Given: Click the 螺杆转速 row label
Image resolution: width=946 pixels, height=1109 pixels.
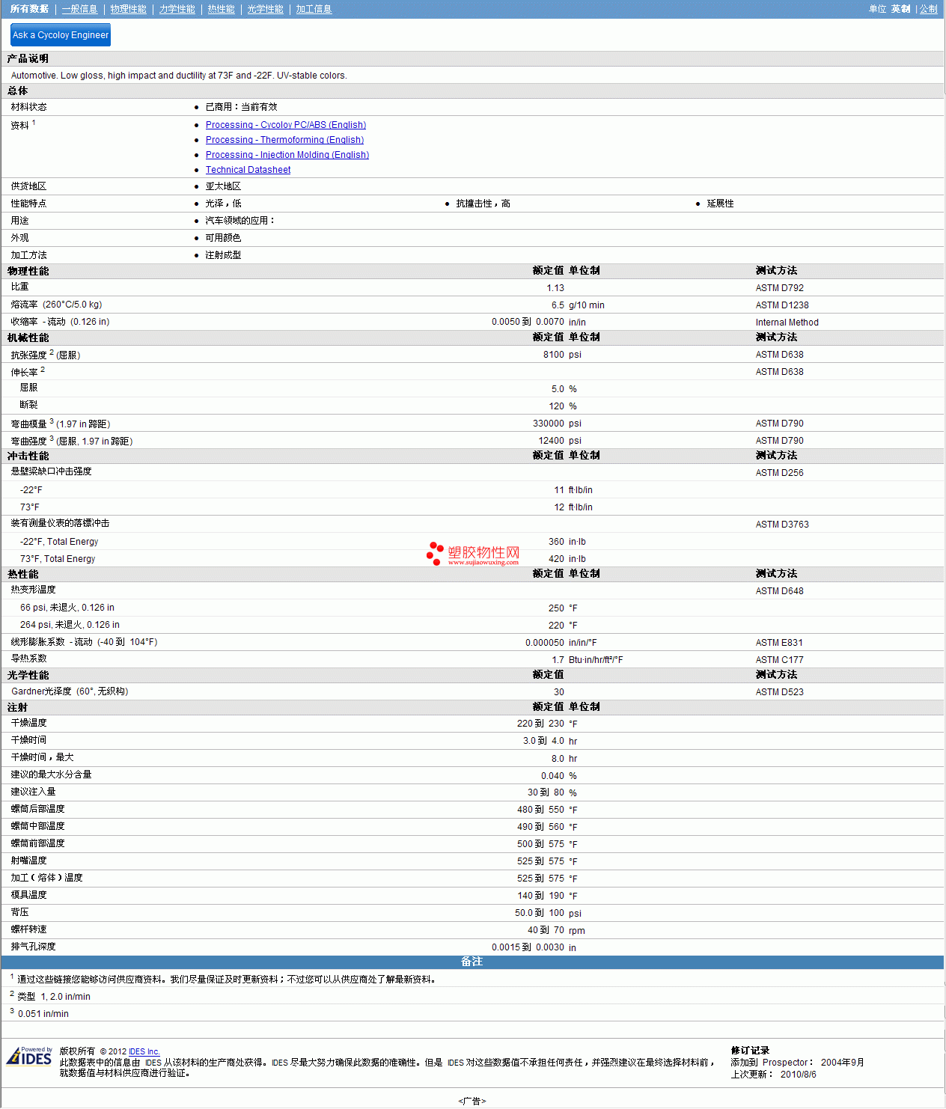Looking at the screenshot, I should pyautogui.click(x=28, y=929).
